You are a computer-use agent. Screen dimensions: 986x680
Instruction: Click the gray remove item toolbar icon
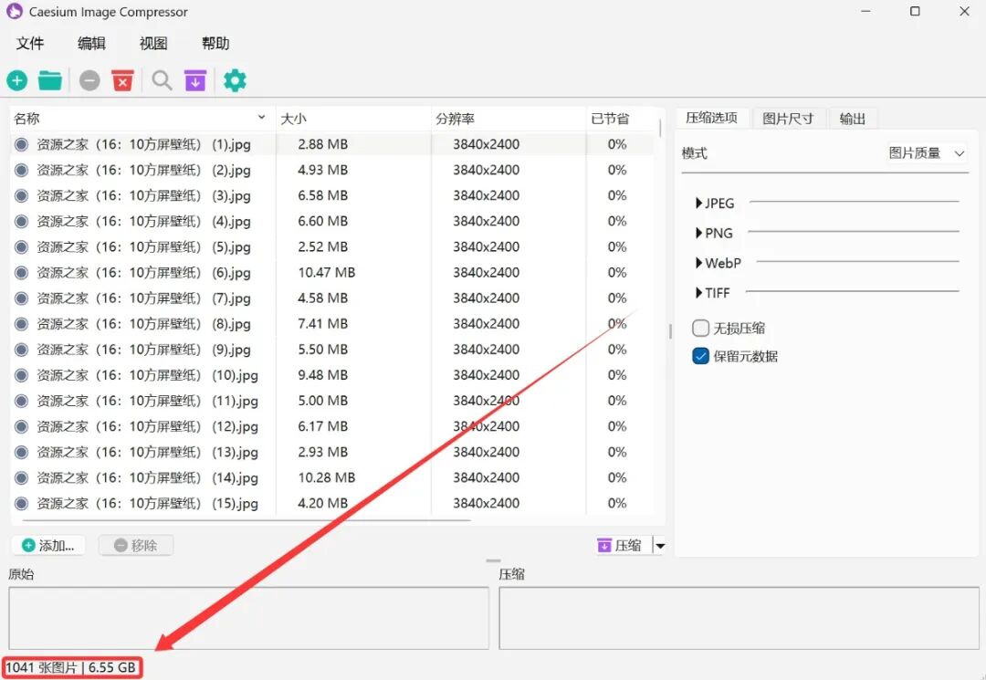pos(89,80)
